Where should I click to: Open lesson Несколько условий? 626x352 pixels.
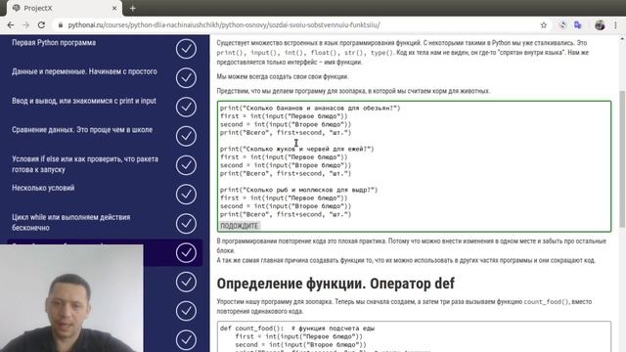(x=43, y=188)
